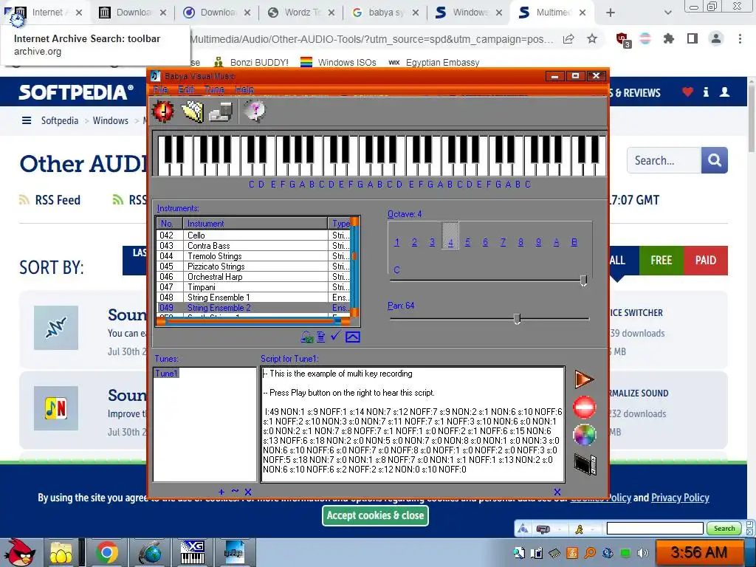Select octave 1
756x567 pixels.
pyautogui.click(x=396, y=242)
